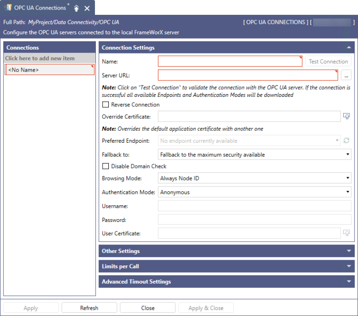The image size is (358, 316).
Task: Click here to add new item
Action: pos(50,58)
